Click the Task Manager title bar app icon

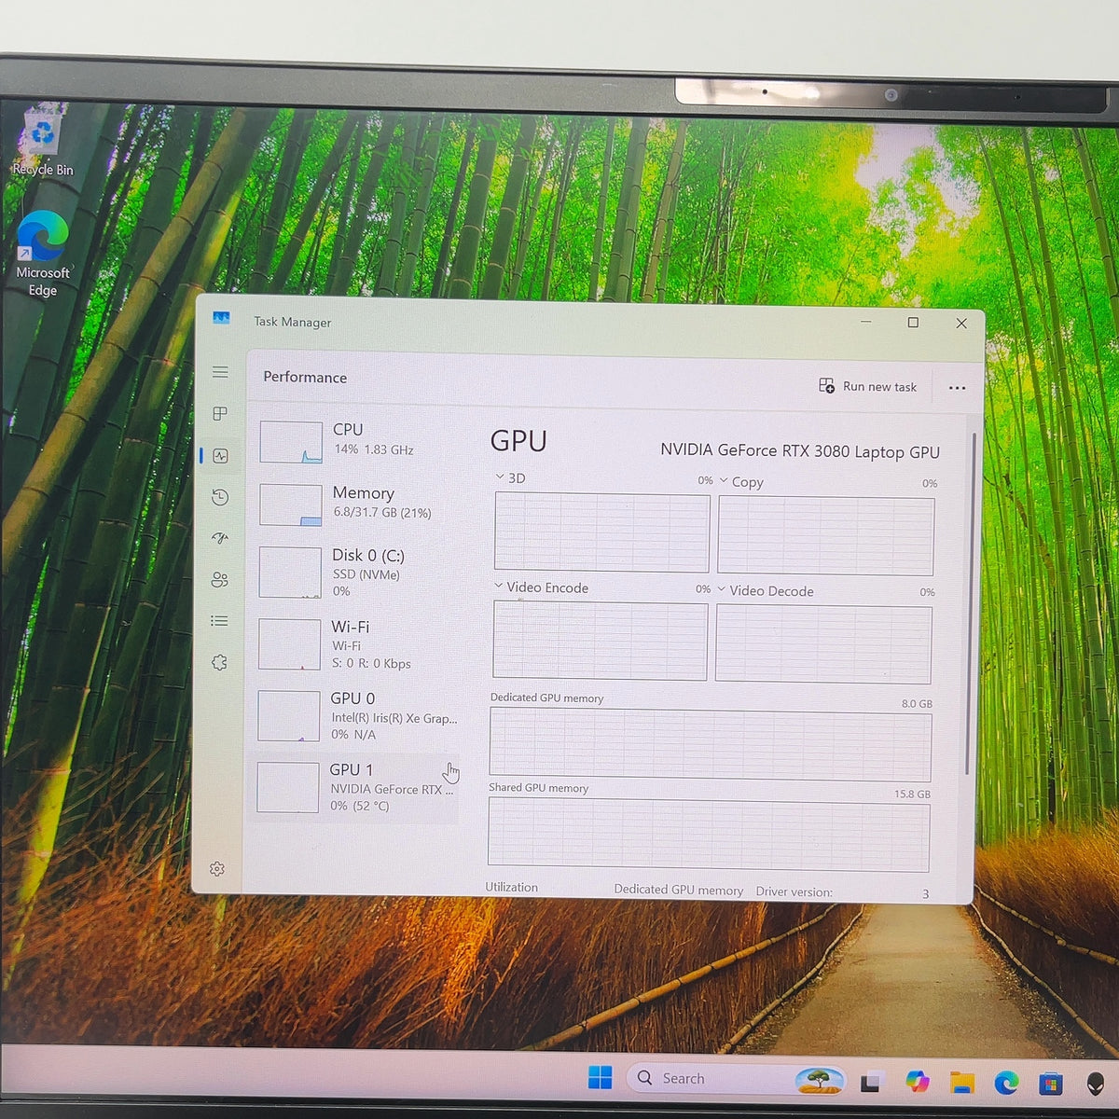pyautogui.click(x=221, y=318)
